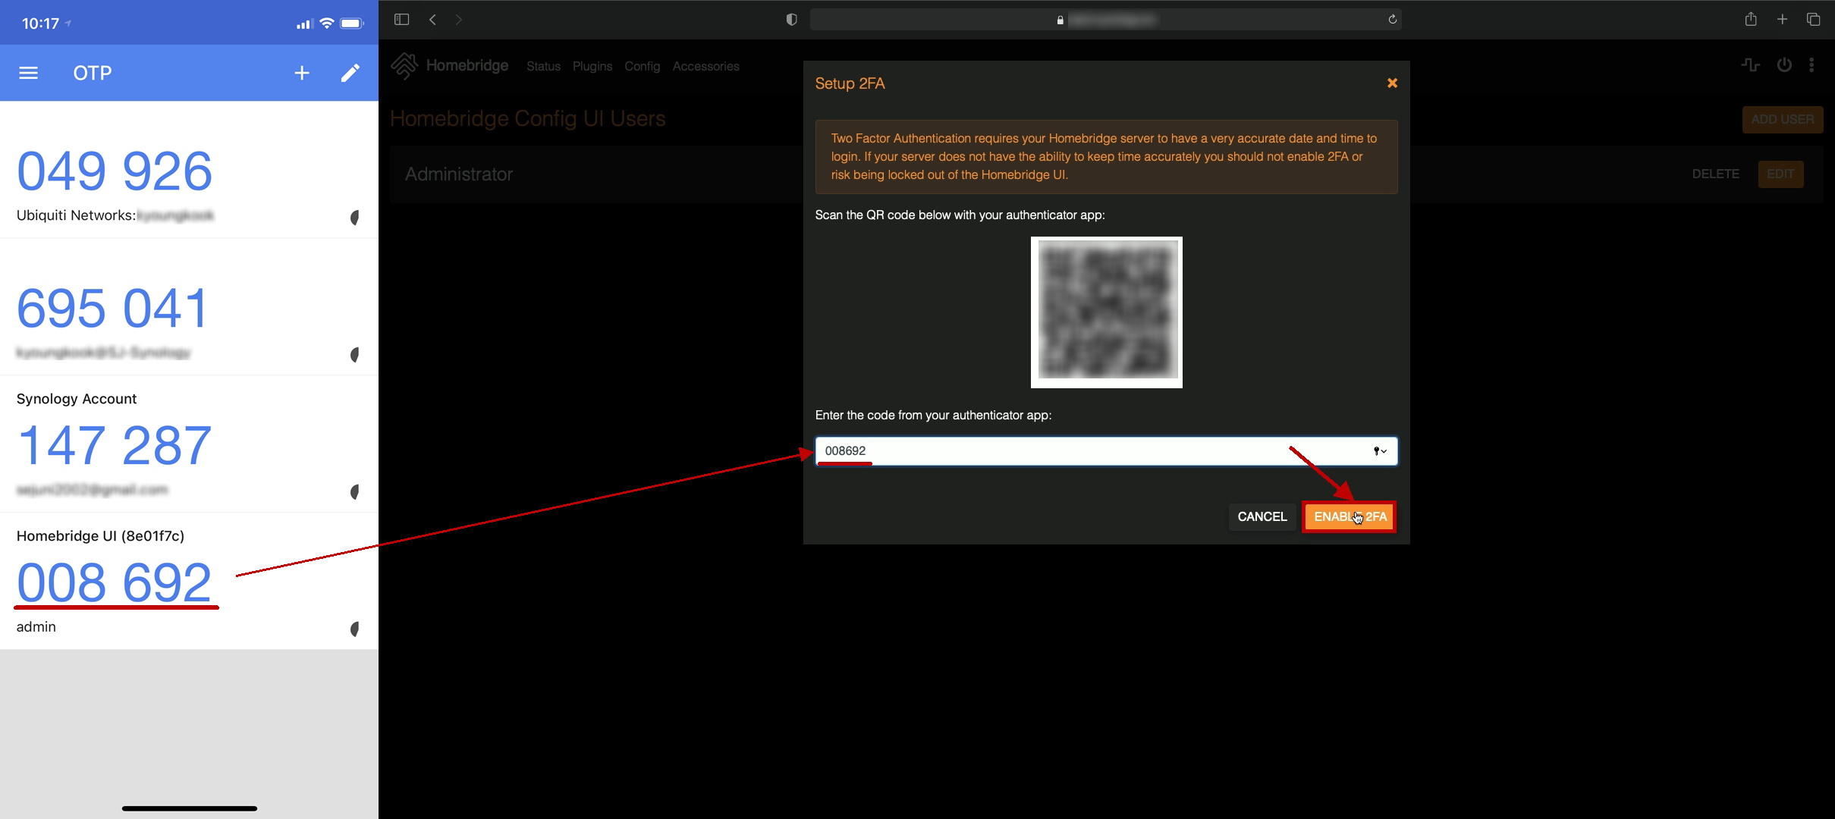Screen dimensions: 1835x819
Task: Open the password key dropdown in code field
Action: [1380, 451]
